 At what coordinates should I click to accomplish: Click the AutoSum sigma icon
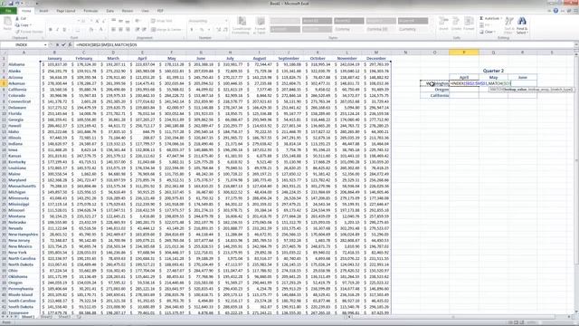coord(481,18)
